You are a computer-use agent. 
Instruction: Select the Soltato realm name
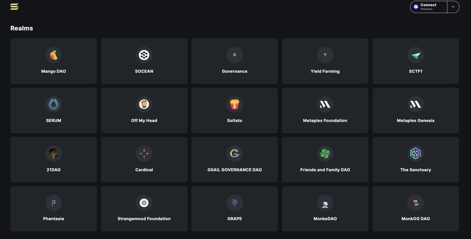235,121
